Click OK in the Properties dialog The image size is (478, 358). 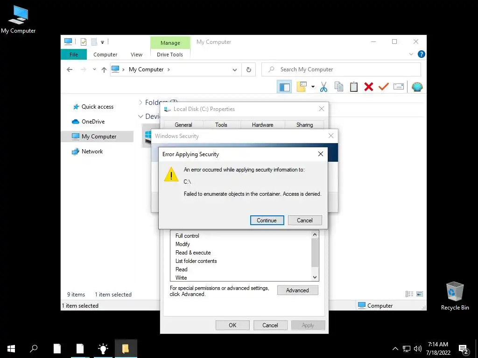click(x=232, y=325)
